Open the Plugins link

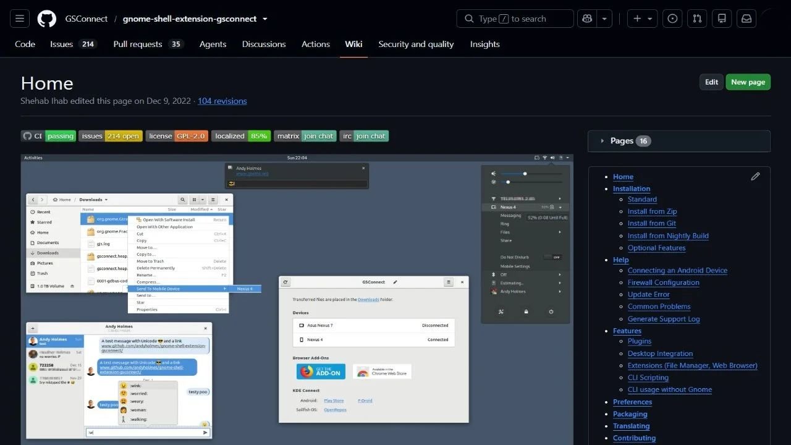click(640, 341)
